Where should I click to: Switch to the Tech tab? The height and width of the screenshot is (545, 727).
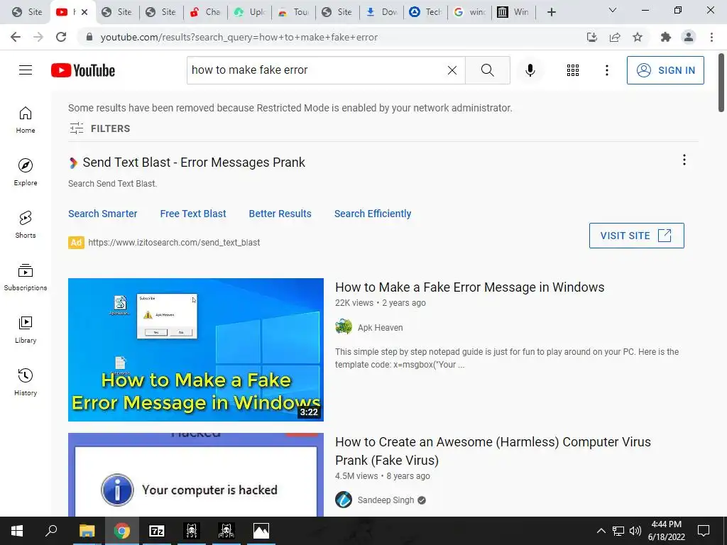[x=426, y=12]
